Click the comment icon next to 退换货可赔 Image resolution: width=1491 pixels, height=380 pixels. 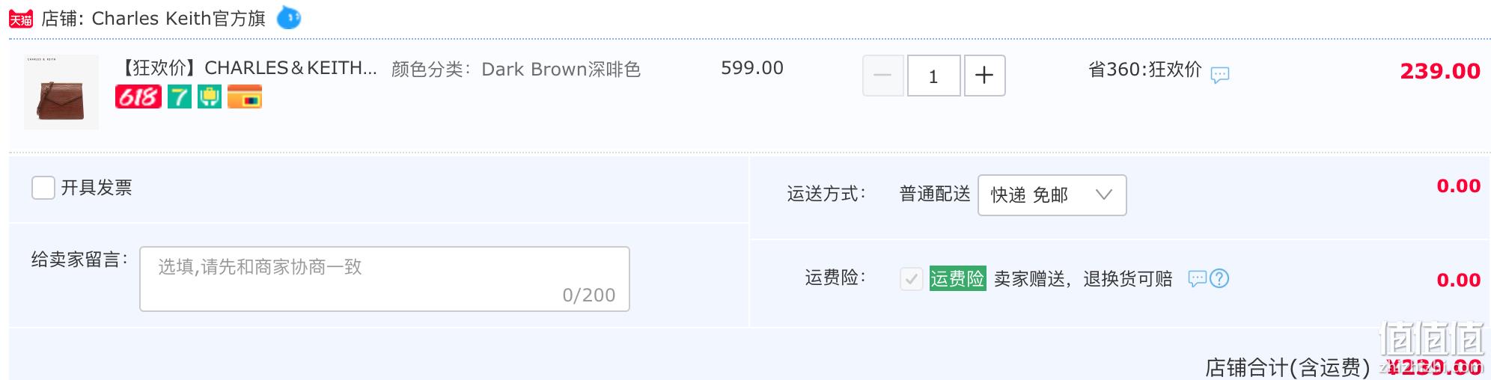tap(1198, 279)
